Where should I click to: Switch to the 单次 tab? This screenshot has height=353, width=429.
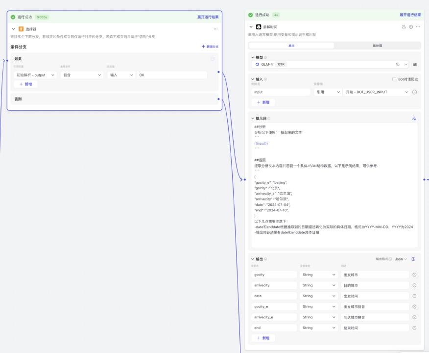291,46
